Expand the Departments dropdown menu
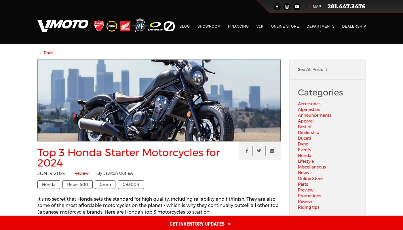Viewport: 403px width, 230px height. (x=320, y=26)
